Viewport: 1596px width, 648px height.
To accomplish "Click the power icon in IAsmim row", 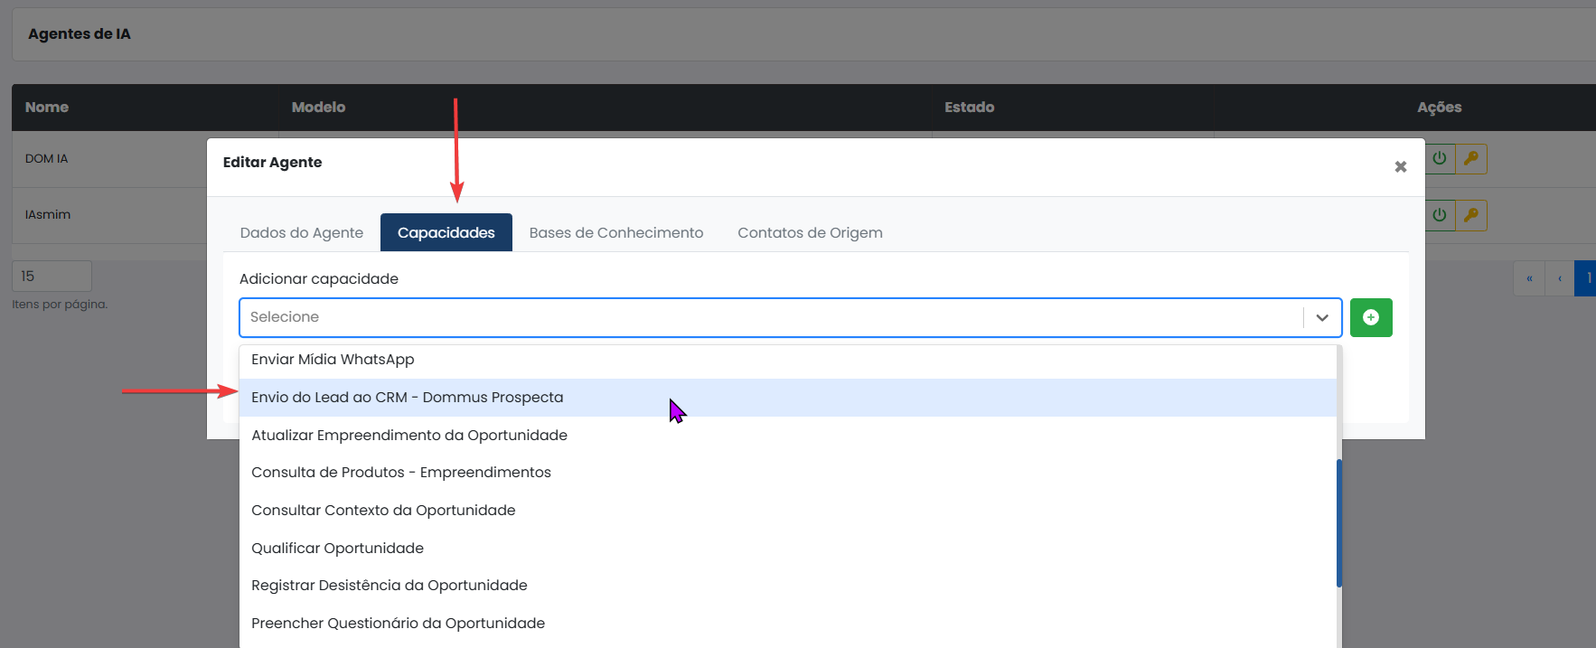I will 1440,215.
